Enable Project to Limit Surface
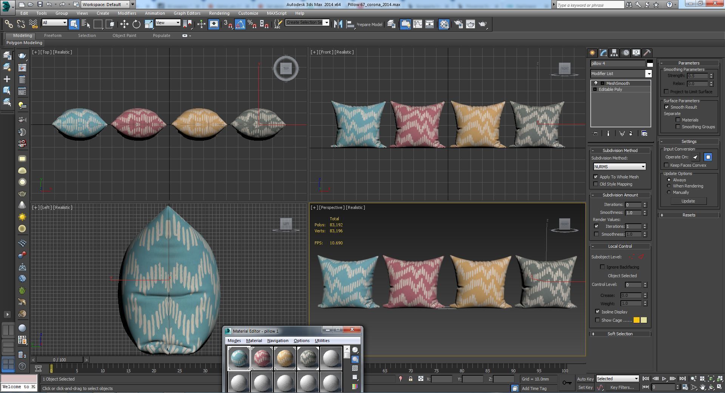 click(x=666, y=92)
